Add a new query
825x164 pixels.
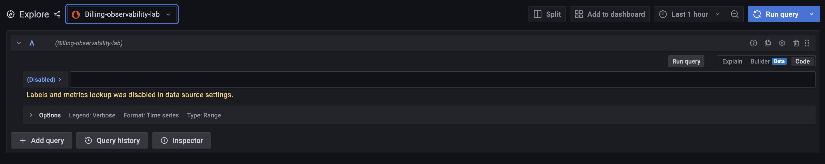41,140
